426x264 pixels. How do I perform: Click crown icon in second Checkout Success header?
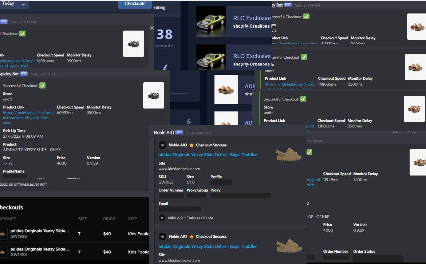pyautogui.click(x=191, y=237)
